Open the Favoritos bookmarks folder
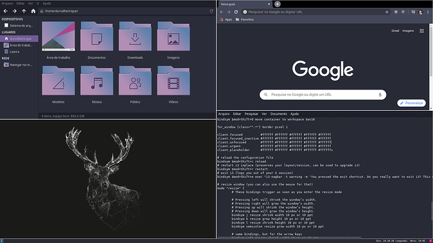Screen dimensions: 433x243 [x=245, y=19]
